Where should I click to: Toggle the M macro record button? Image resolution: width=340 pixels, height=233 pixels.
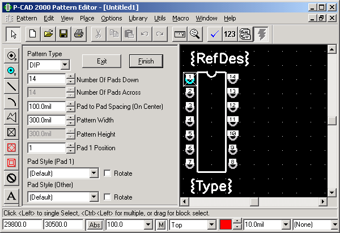(x=161, y=224)
